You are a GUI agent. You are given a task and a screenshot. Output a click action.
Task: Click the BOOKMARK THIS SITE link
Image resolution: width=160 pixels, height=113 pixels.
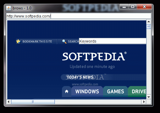click(37, 42)
